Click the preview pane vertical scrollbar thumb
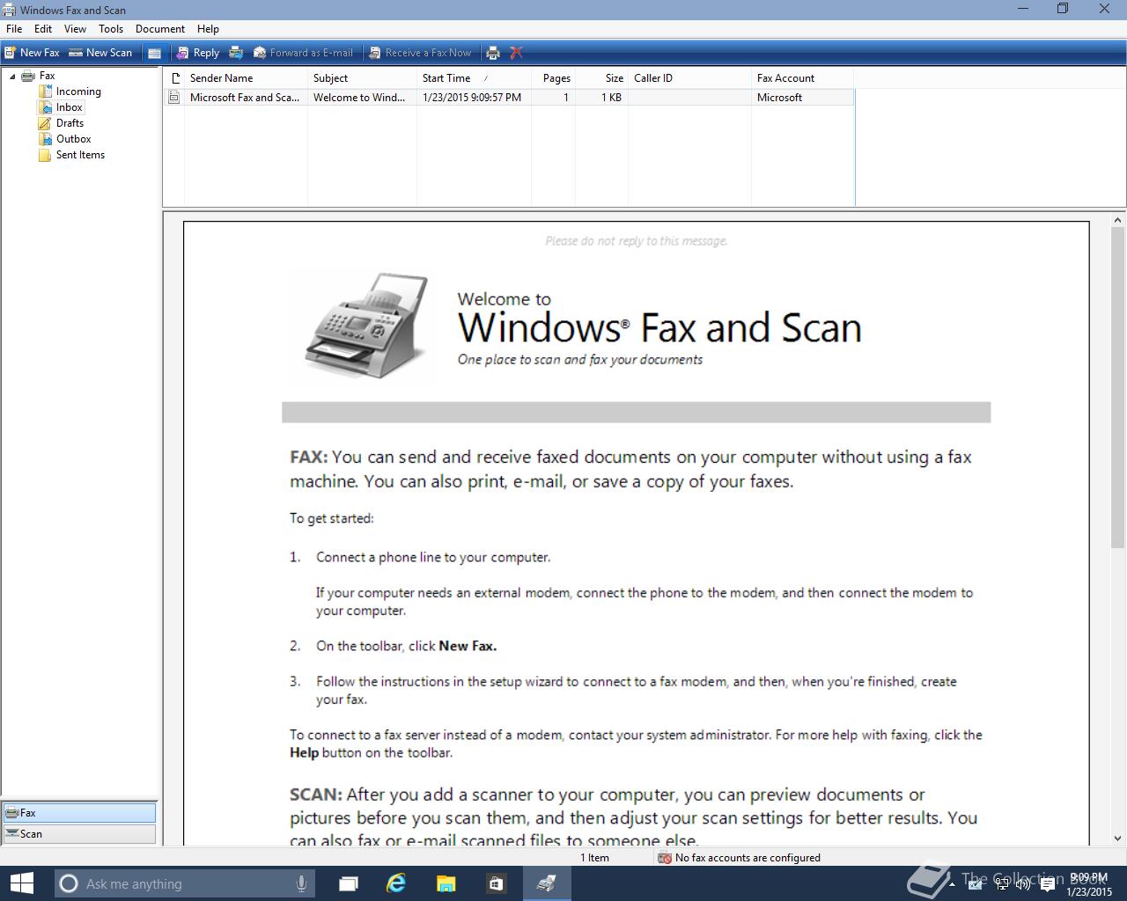1127x901 pixels. (1118, 387)
